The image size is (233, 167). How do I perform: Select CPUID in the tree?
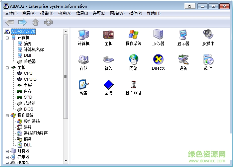(x=30, y=79)
